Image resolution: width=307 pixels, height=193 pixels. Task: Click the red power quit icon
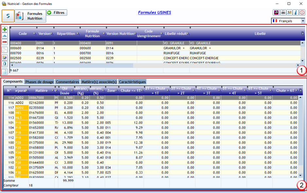tap(302, 13)
